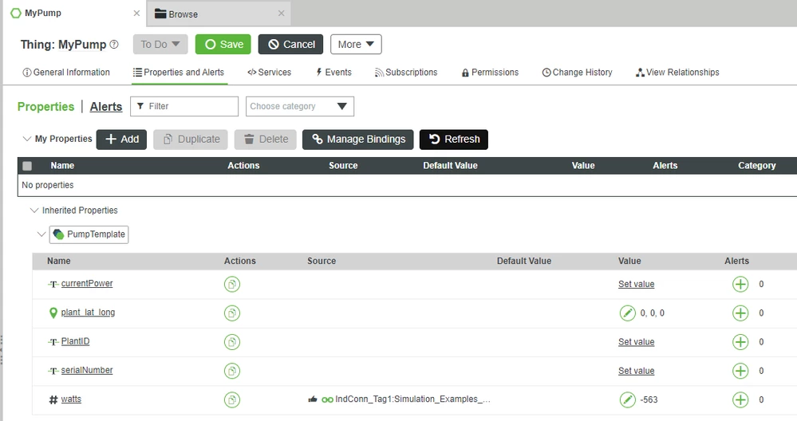The height and width of the screenshot is (421, 797).
Task: Add an alert to plant_lat_long
Action: pos(740,313)
